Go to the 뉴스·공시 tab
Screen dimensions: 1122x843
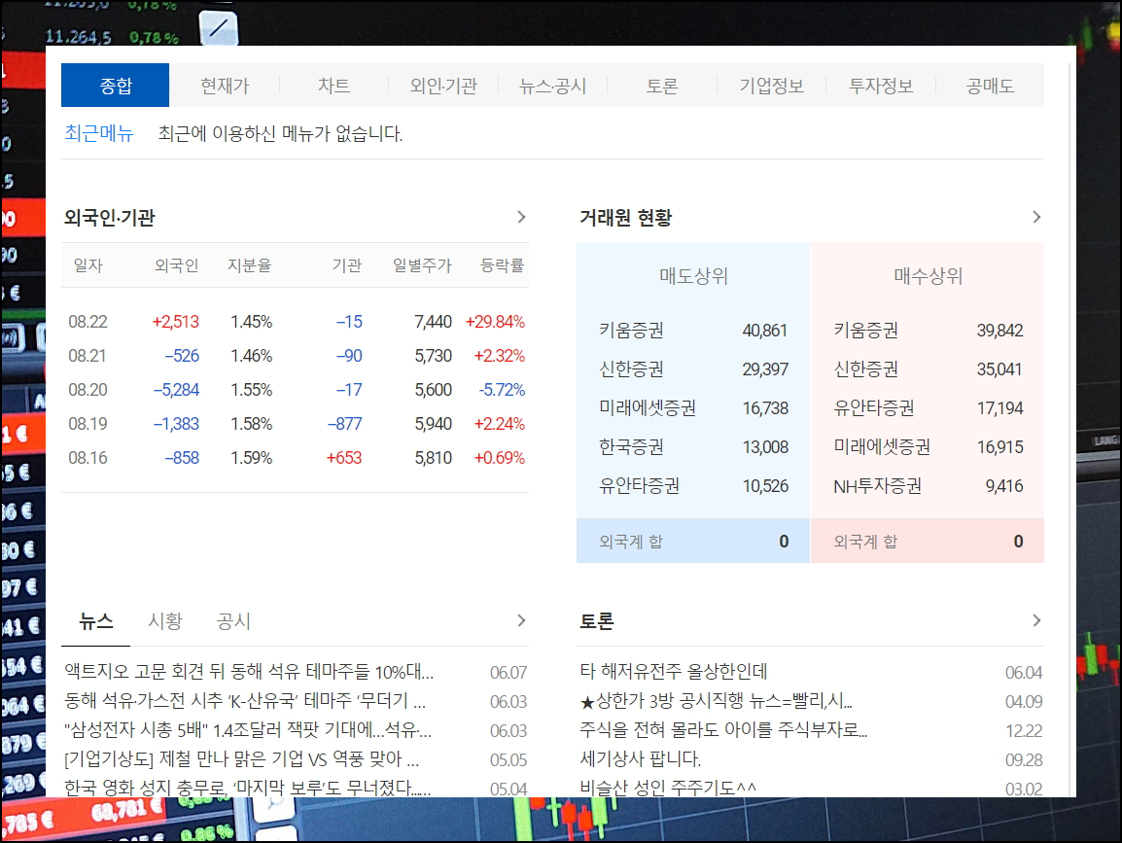[x=552, y=86]
